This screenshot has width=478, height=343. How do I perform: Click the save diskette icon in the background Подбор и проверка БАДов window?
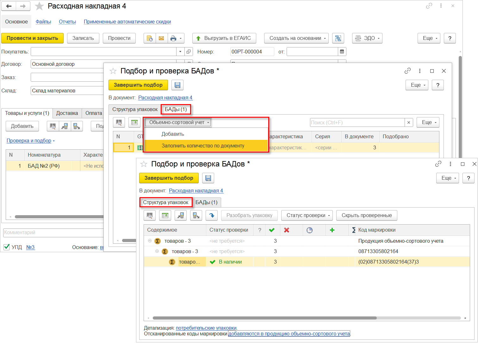177,85
